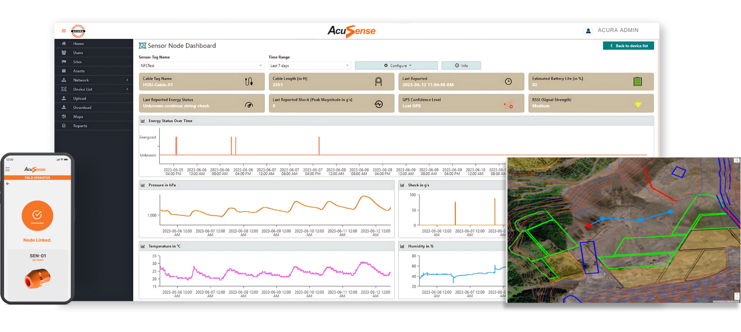Click the battery icon on Estimated Battery Life card
Image resolution: width=741 pixels, height=332 pixels.
click(638, 81)
